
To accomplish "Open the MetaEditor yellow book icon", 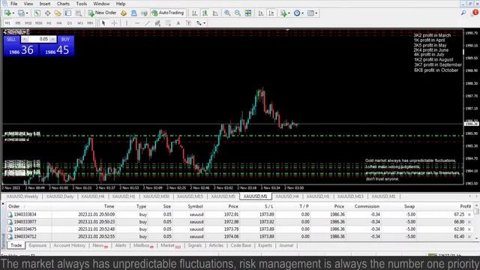I will click(123, 13).
